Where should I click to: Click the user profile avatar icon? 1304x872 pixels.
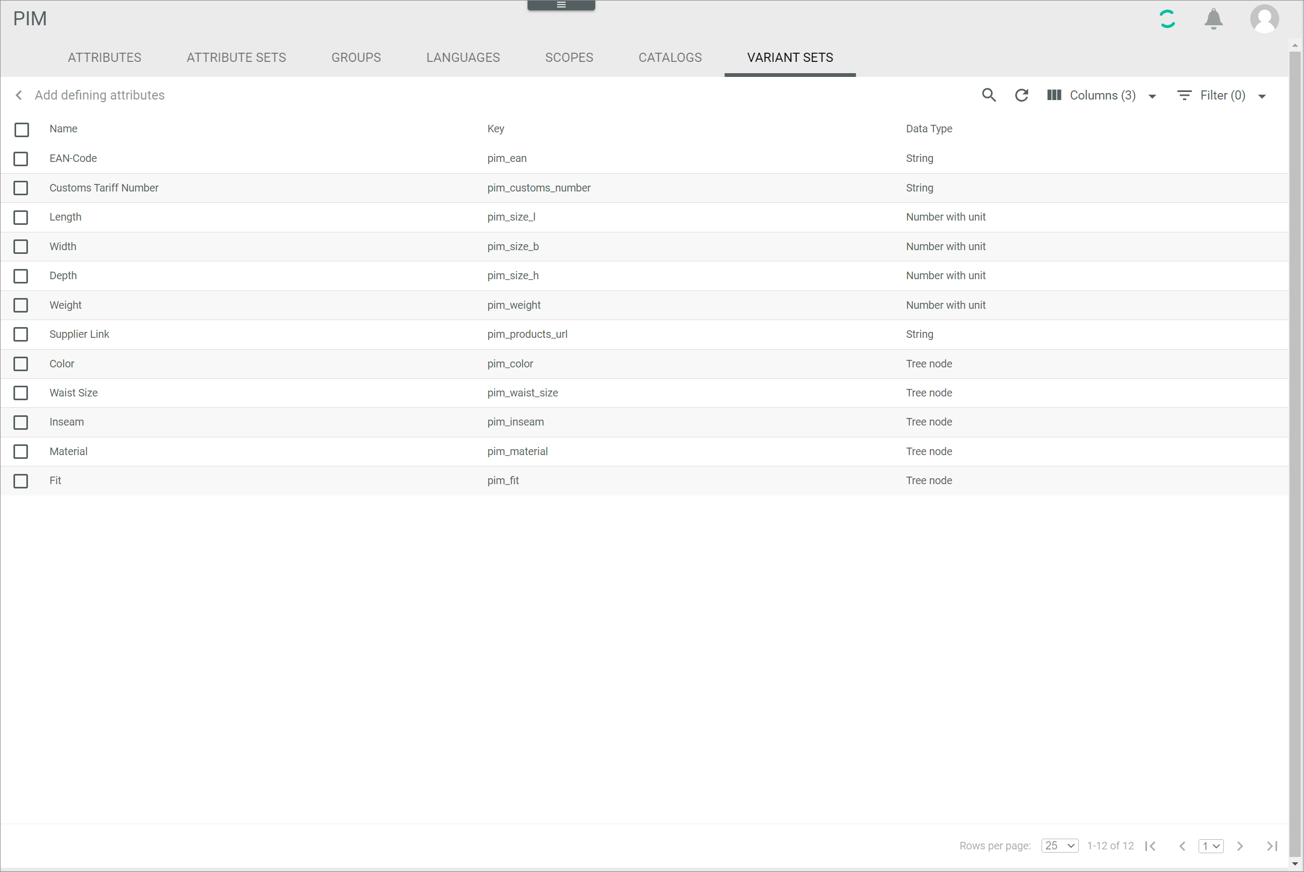tap(1264, 19)
